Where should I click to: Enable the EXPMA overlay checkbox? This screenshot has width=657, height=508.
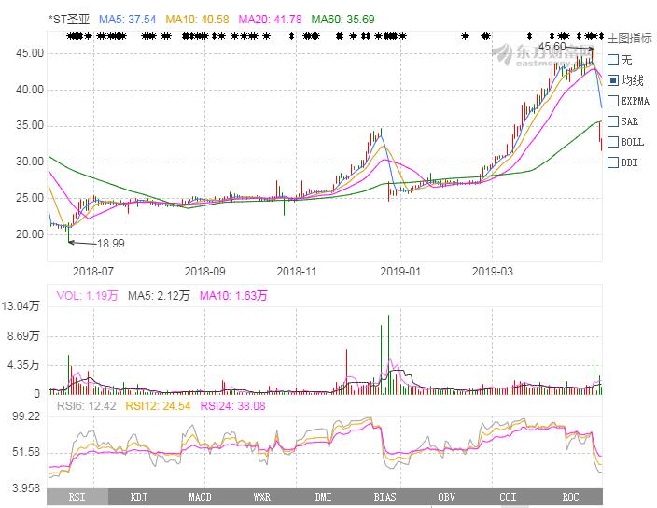[613, 101]
